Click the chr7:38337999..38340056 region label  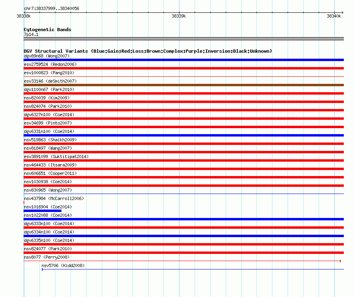tap(51, 8)
